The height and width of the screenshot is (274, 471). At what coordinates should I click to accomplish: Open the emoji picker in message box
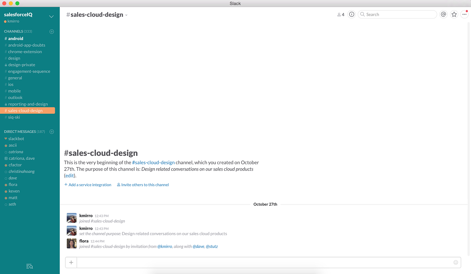[x=456, y=262]
